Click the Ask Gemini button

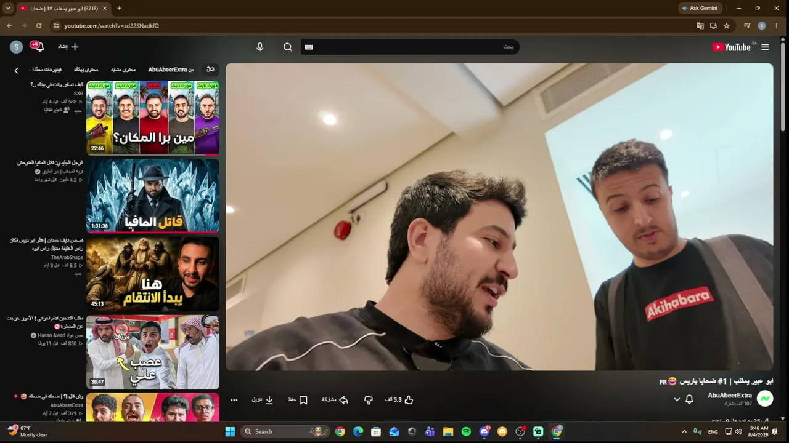click(700, 9)
